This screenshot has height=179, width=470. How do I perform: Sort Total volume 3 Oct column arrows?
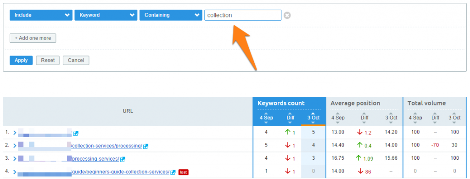(454, 118)
